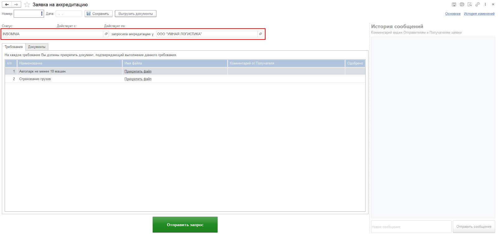The image size is (498, 234).
Task: Click the Действует с label
Action: 67,26
